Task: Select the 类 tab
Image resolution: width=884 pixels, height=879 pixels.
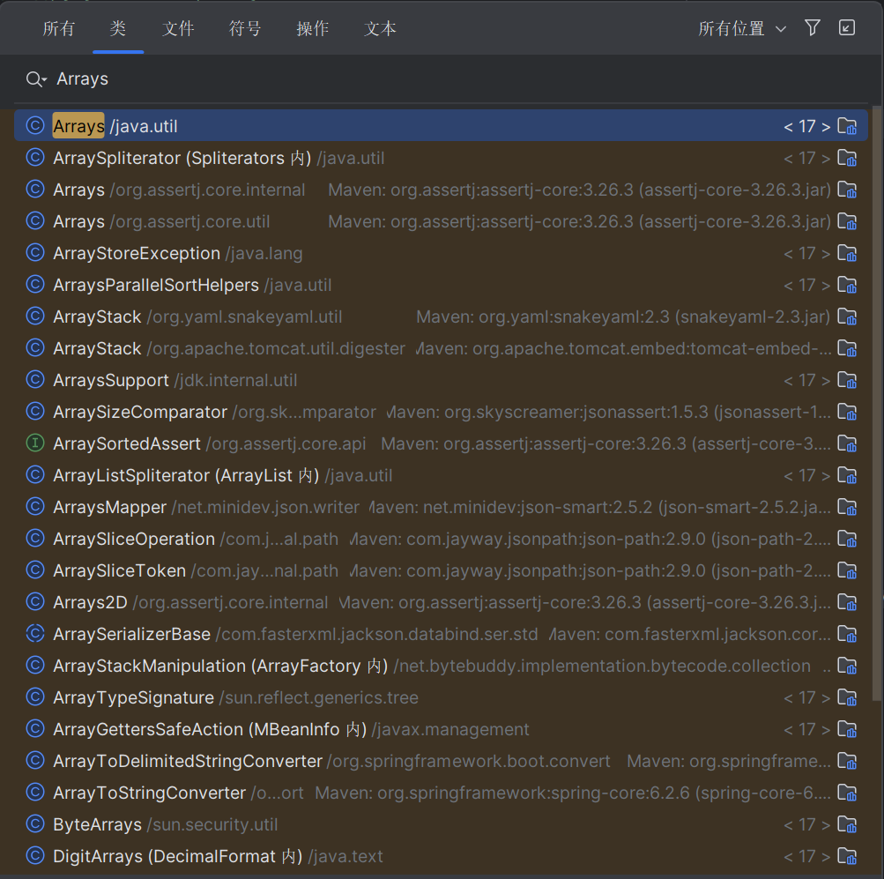Action: click(x=118, y=28)
